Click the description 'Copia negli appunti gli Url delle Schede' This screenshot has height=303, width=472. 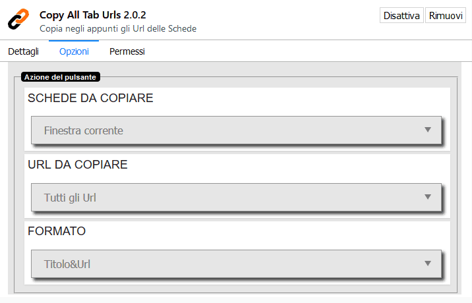[x=118, y=28]
